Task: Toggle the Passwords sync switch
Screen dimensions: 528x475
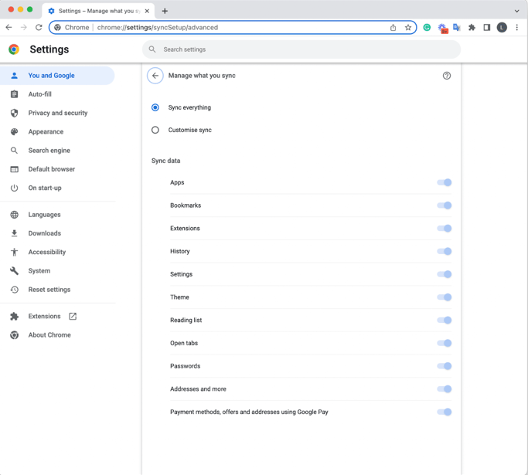Action: tap(445, 366)
